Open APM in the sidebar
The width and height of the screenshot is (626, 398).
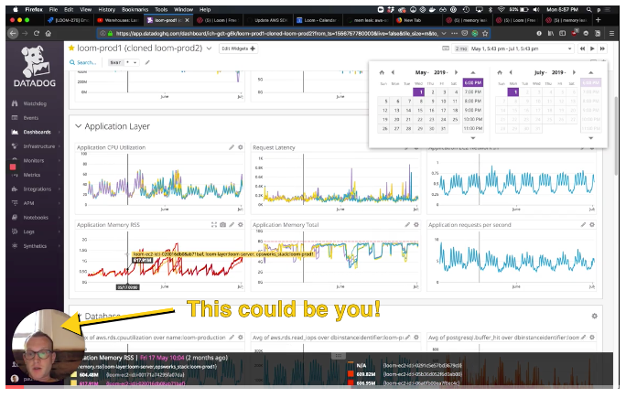tap(28, 203)
